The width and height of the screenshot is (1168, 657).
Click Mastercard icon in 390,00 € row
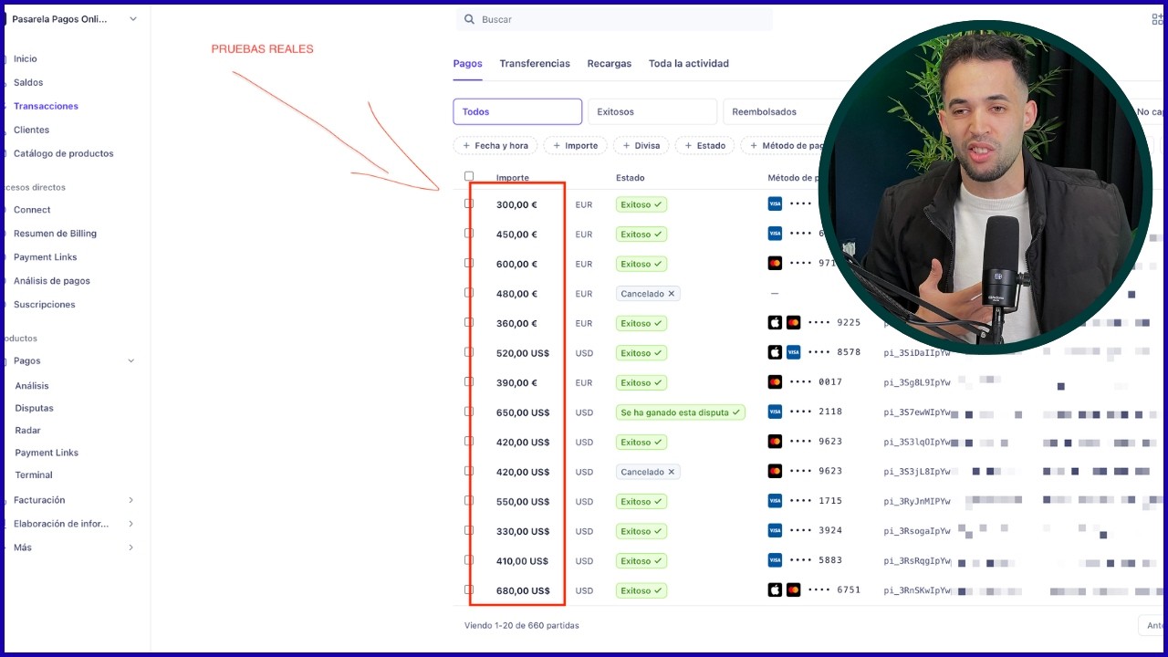tap(775, 382)
